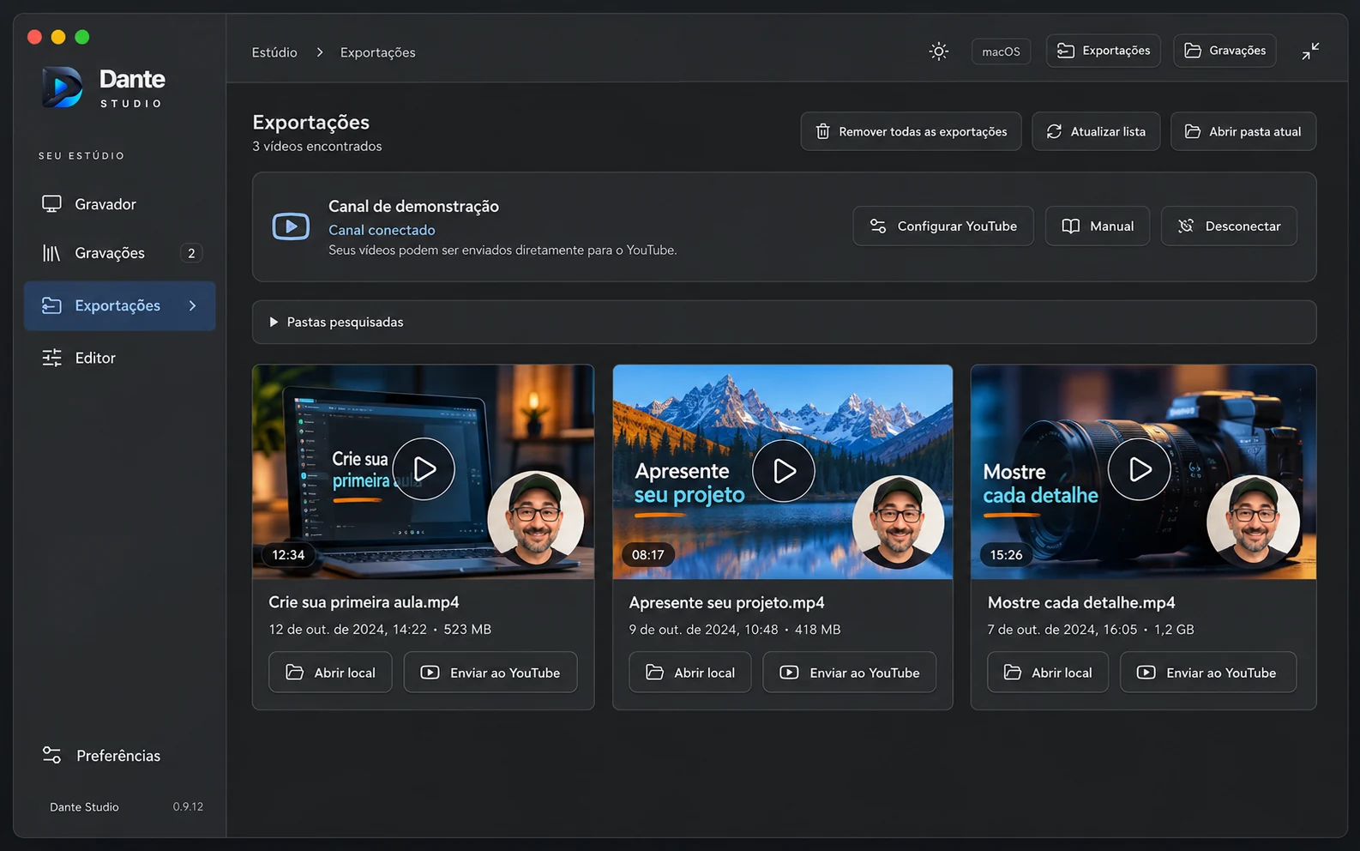
Task: Click the chevron on the Exportações sidebar item
Action: coord(192,305)
